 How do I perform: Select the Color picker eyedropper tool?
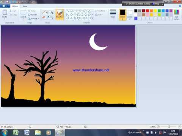coord(48,17)
